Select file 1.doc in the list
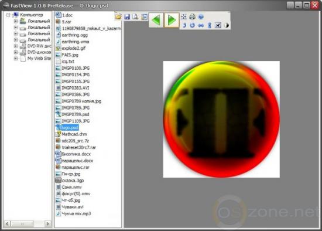Image resolution: width=322 pixels, height=231 pixels. [x=67, y=15]
